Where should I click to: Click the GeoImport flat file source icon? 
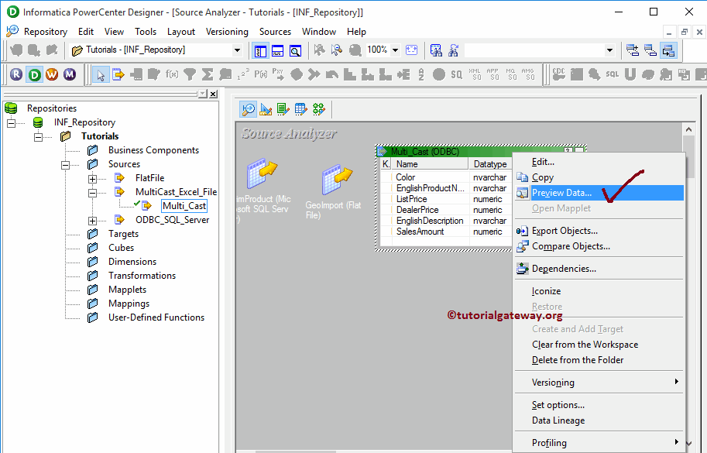tap(337, 179)
